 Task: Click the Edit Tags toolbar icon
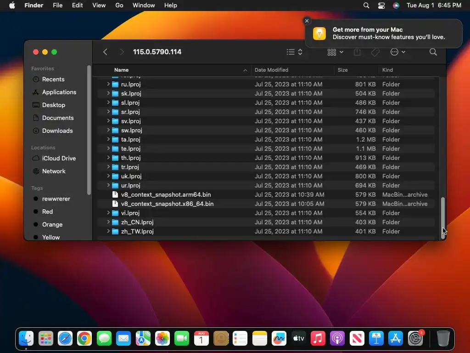coord(375,52)
